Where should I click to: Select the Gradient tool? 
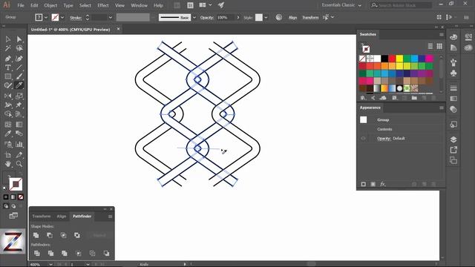19,125
